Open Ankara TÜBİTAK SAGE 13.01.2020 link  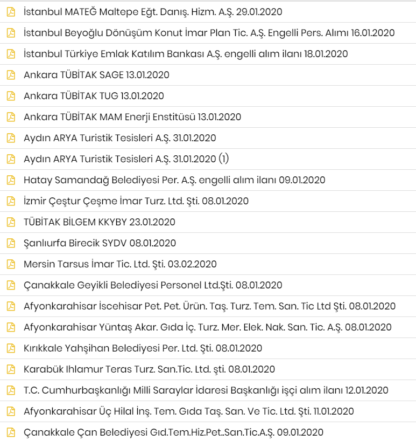(96, 75)
